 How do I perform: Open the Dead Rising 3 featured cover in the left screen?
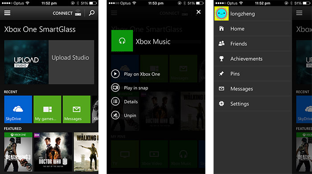coord(18,152)
